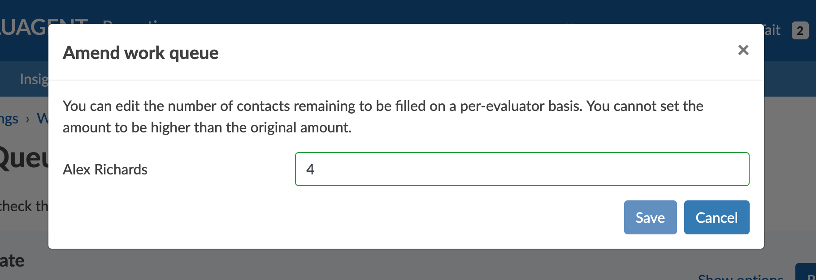Click the X icon in the modal header
816x280 pixels.
(x=743, y=50)
